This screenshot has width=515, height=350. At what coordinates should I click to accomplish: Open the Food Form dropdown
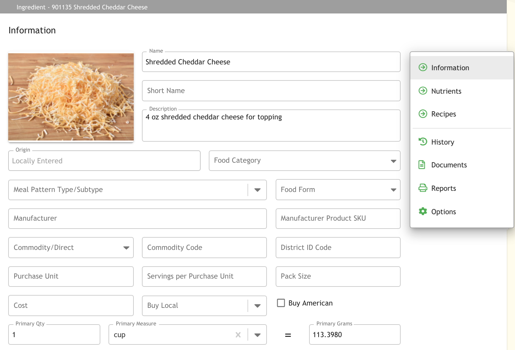tap(338, 190)
